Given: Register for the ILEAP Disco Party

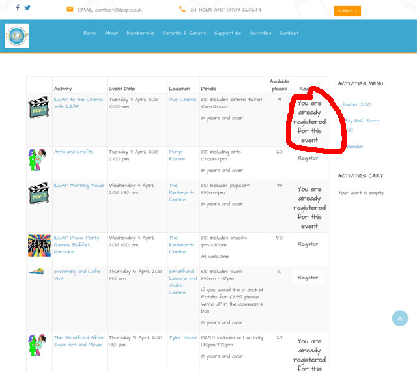Looking at the screenshot, I should point(308,244).
